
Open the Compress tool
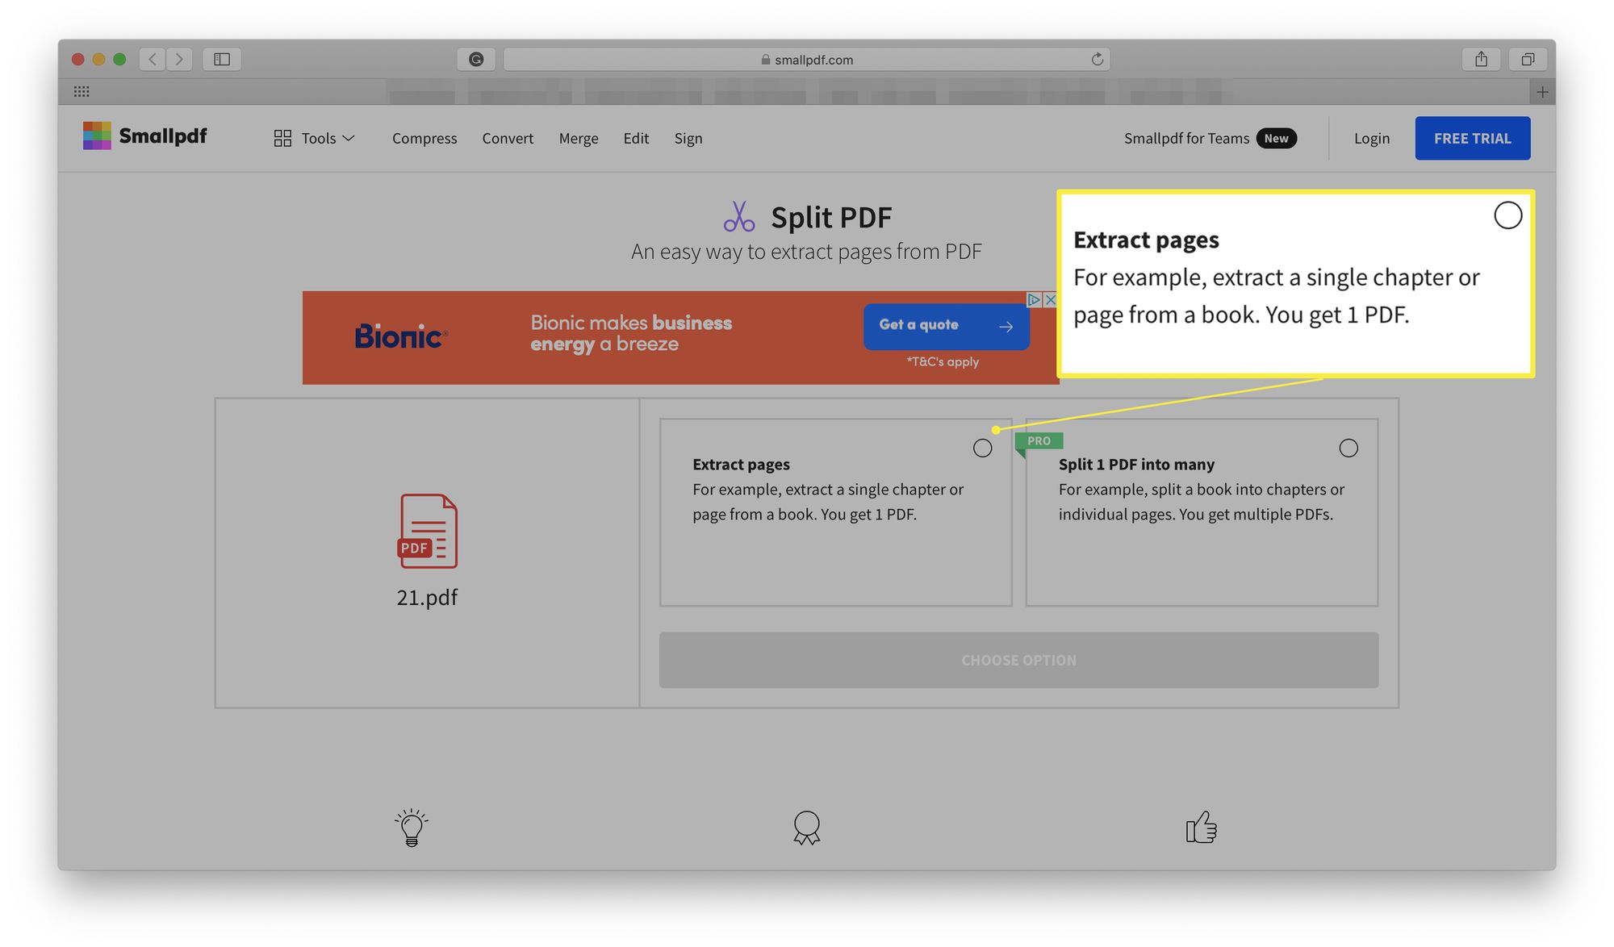[x=424, y=138]
